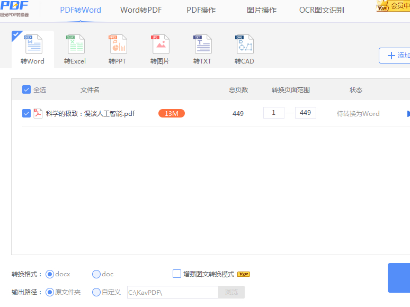Click the VIP badge next to 增强图文转换模式
Viewport: 410px width, 307px height.
pos(244,274)
